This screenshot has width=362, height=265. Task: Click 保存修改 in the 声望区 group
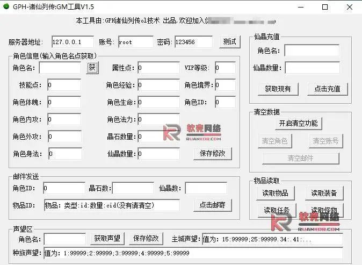146,239
